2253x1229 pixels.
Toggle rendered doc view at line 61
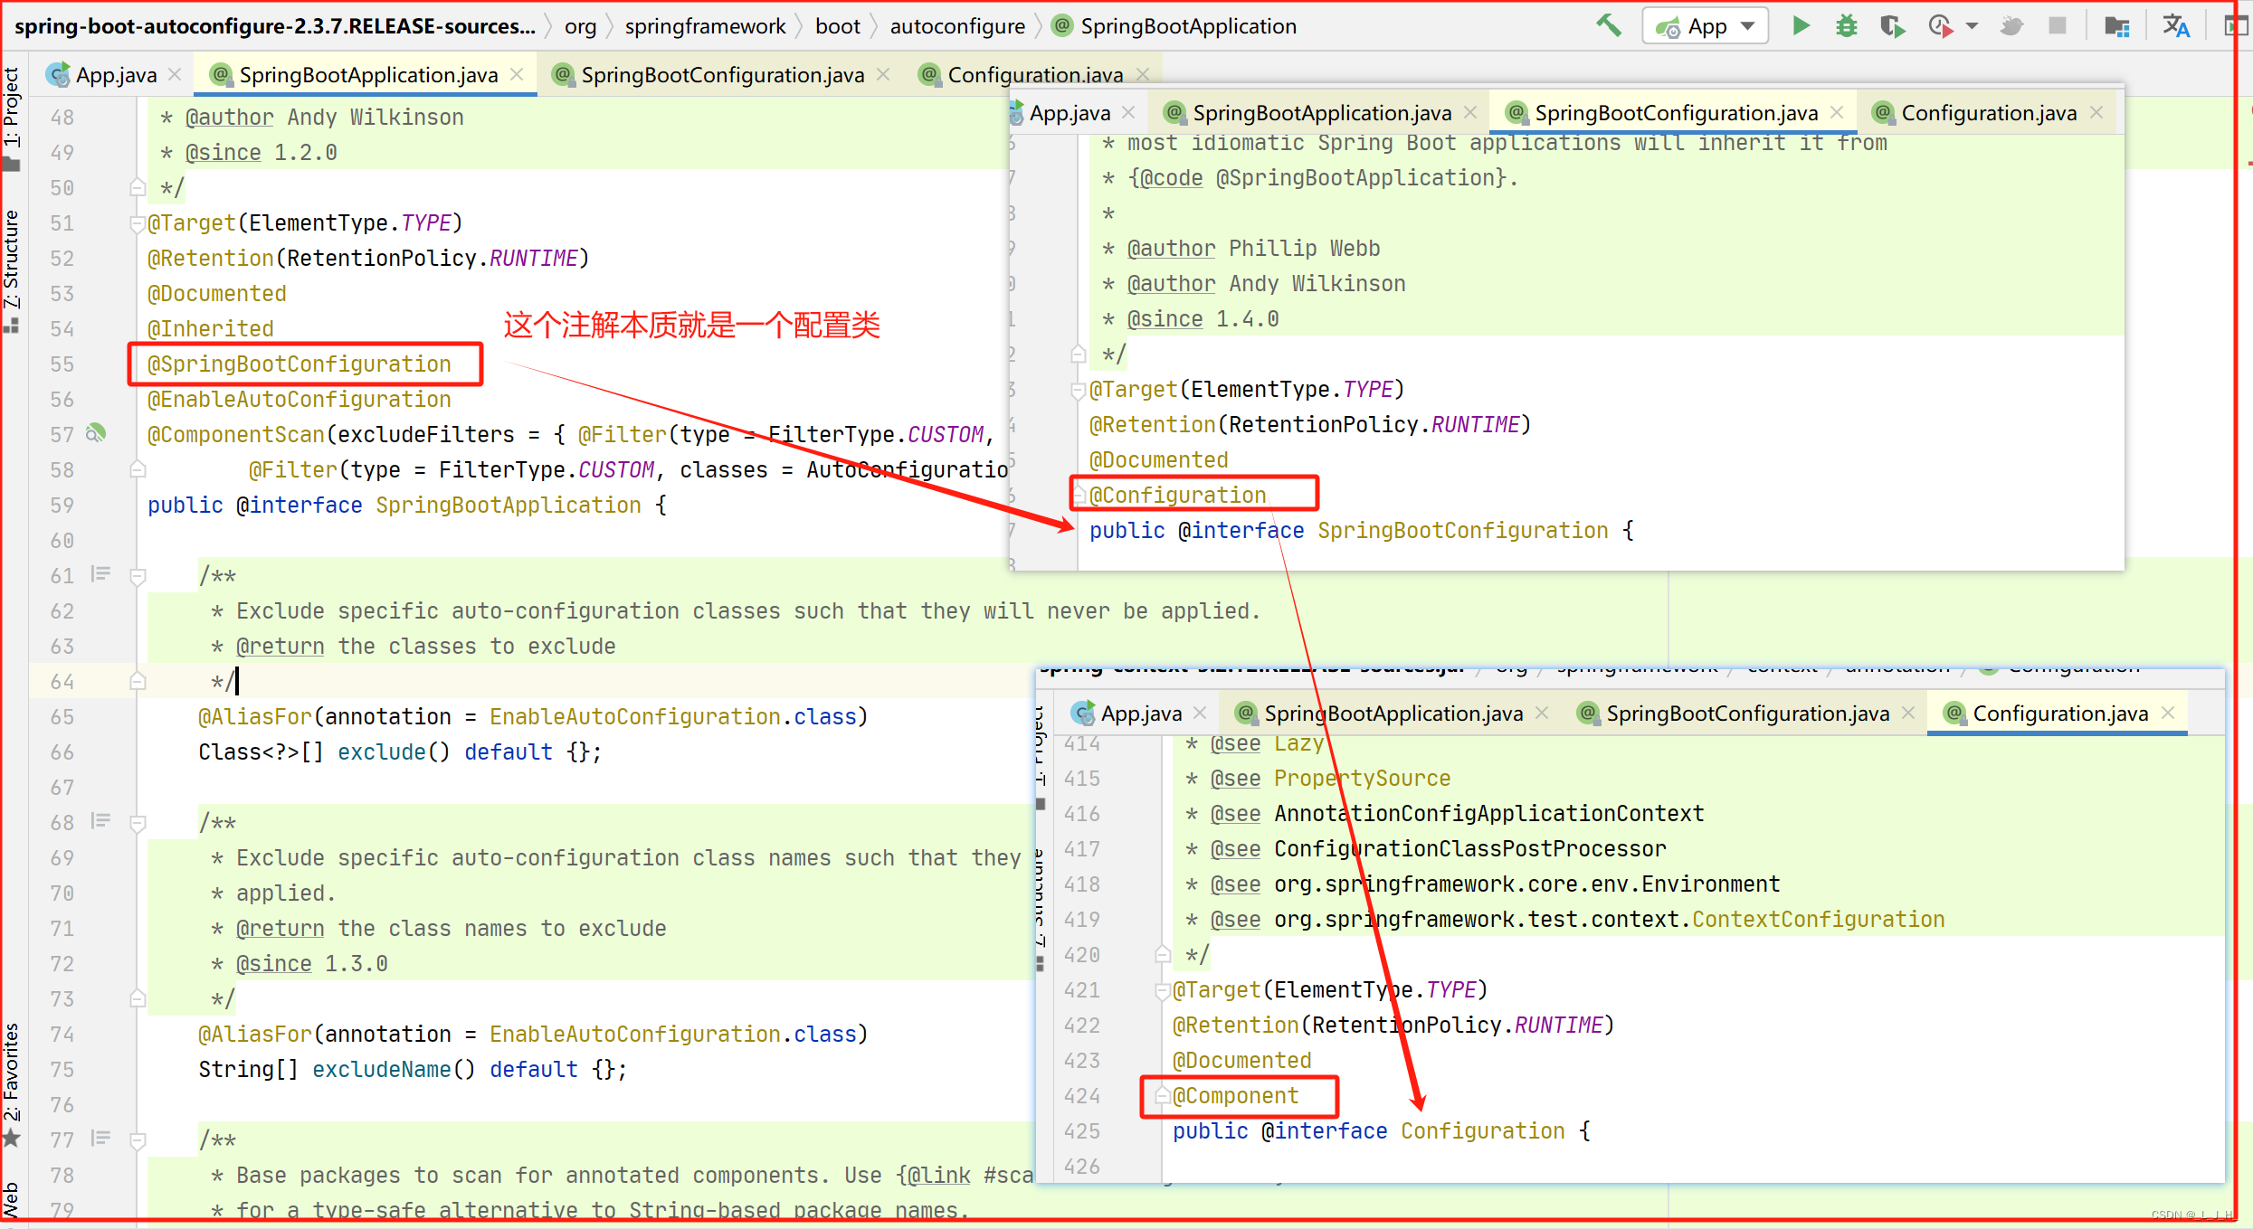coord(100,574)
